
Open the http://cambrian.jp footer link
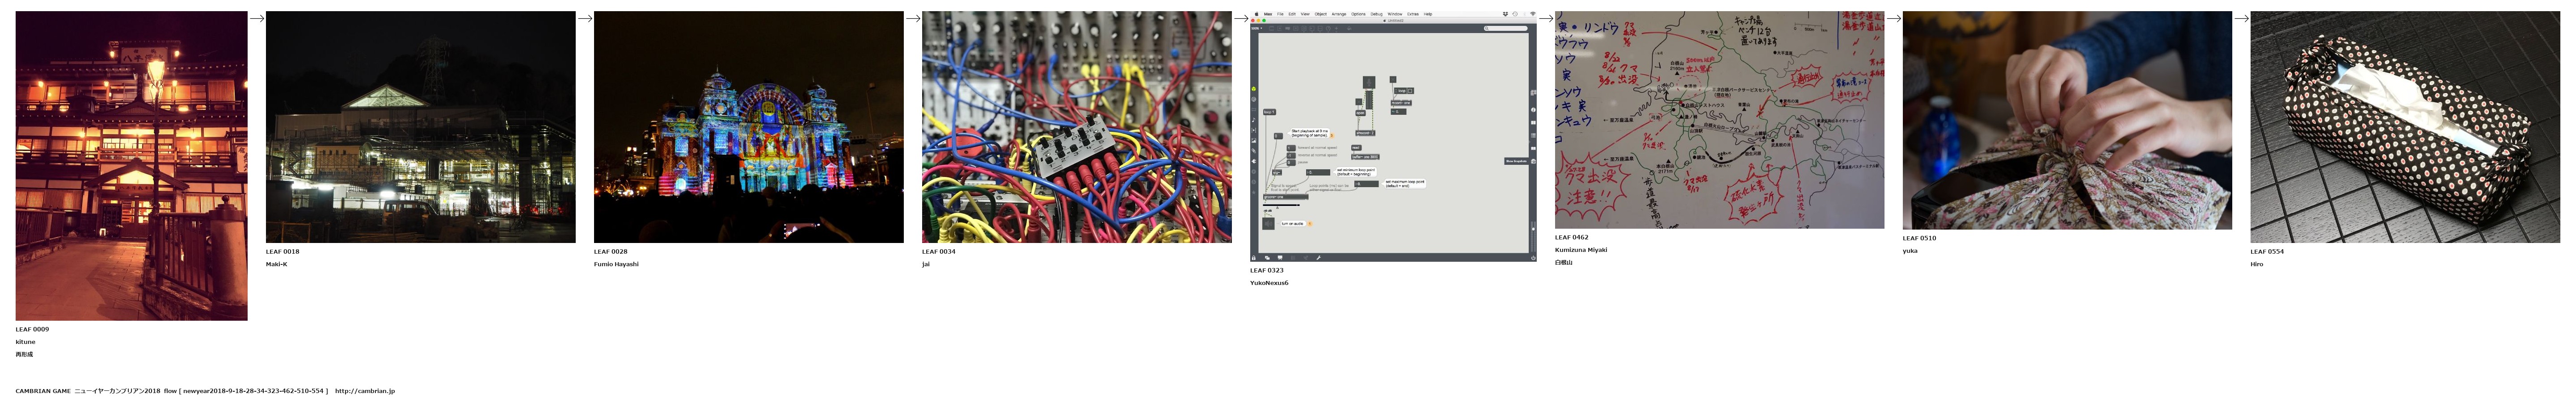[365, 391]
